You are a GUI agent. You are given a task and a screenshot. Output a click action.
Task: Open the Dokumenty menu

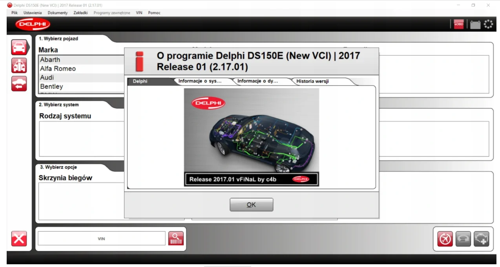click(58, 13)
